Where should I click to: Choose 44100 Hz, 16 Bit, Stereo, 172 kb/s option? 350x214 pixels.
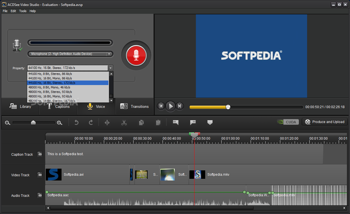click(x=68, y=83)
